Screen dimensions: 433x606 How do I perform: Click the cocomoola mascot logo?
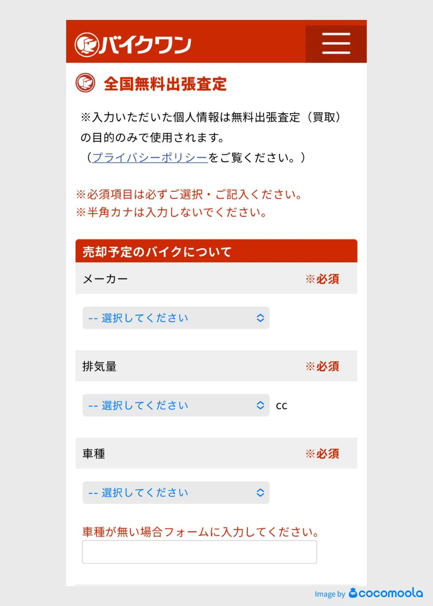coord(353,593)
